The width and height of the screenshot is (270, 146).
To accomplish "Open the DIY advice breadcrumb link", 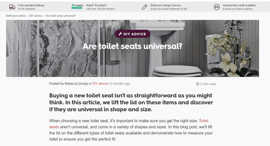I will (x=36, y=16).
